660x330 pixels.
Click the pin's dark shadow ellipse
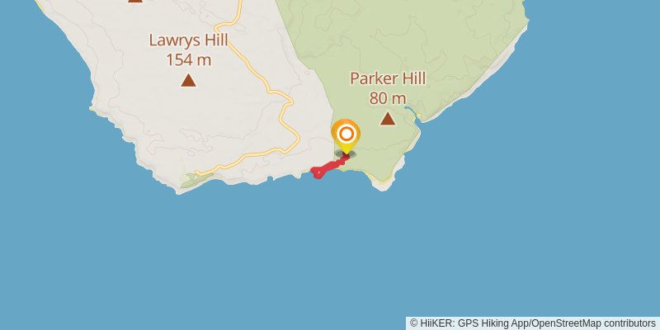click(x=346, y=154)
